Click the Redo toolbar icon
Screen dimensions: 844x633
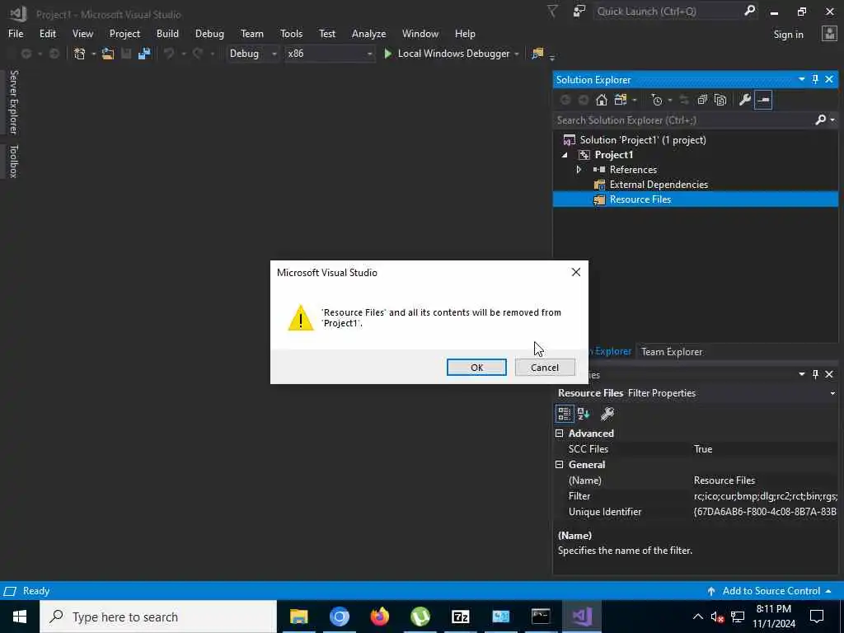(198, 54)
